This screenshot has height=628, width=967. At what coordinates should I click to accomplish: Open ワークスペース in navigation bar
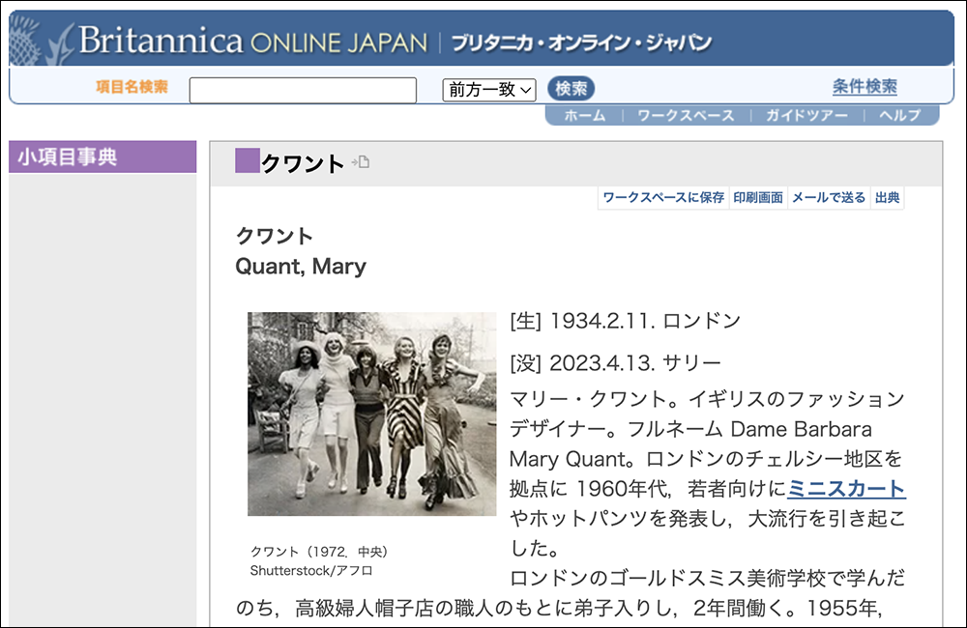click(x=686, y=115)
